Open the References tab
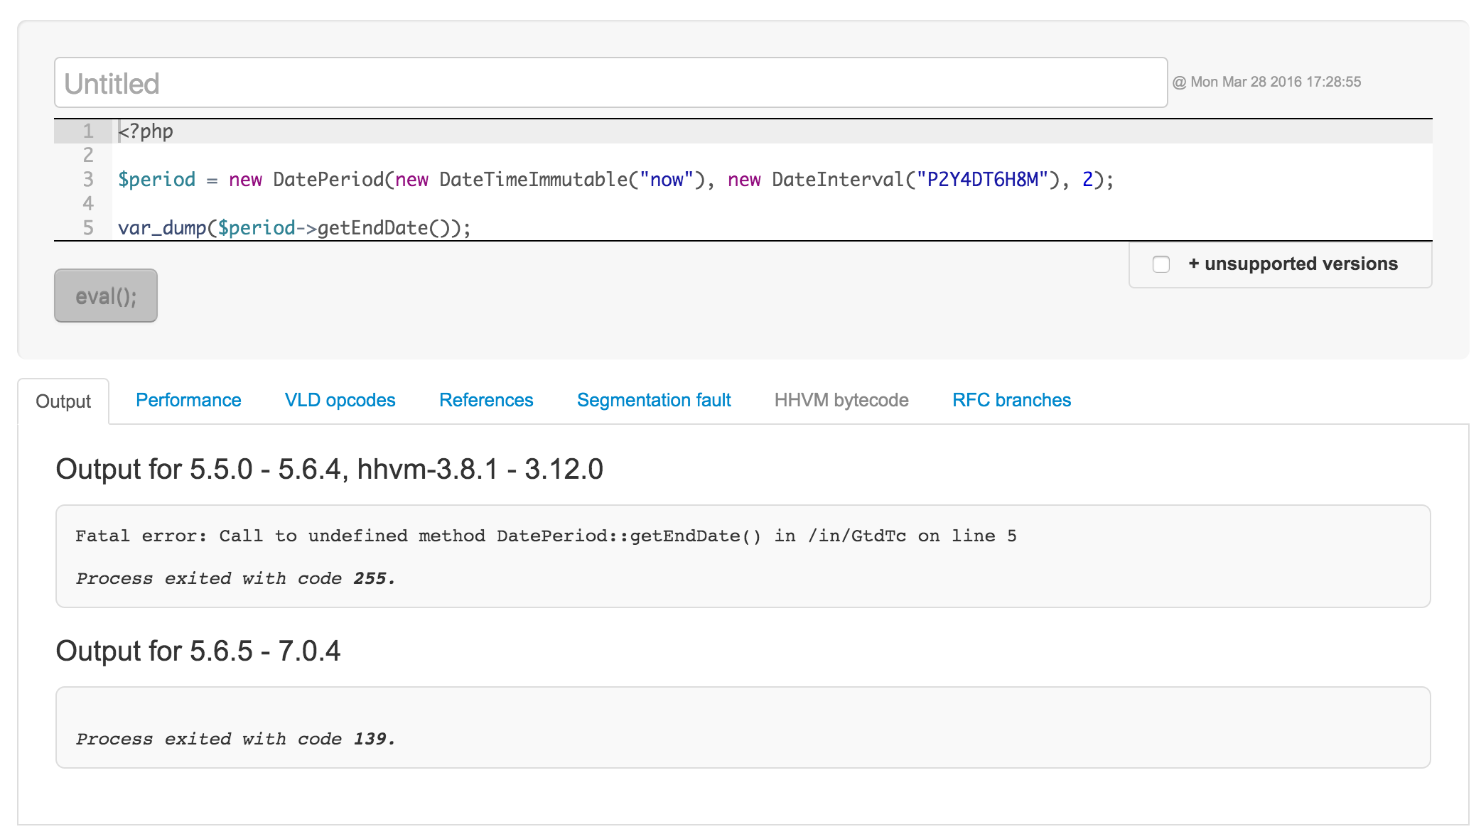 (x=486, y=400)
